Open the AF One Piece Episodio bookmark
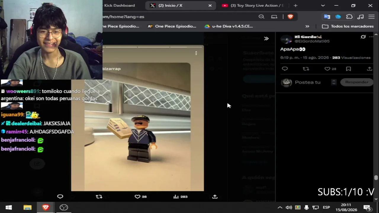This screenshot has height=213, width=379. [172, 26]
